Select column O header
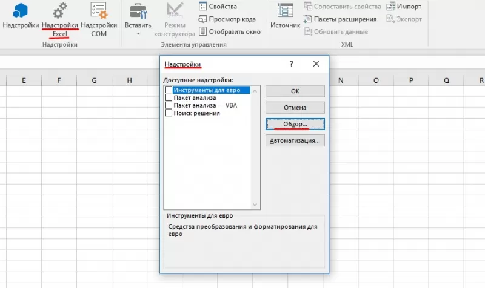The height and width of the screenshot is (288, 485). point(376,80)
